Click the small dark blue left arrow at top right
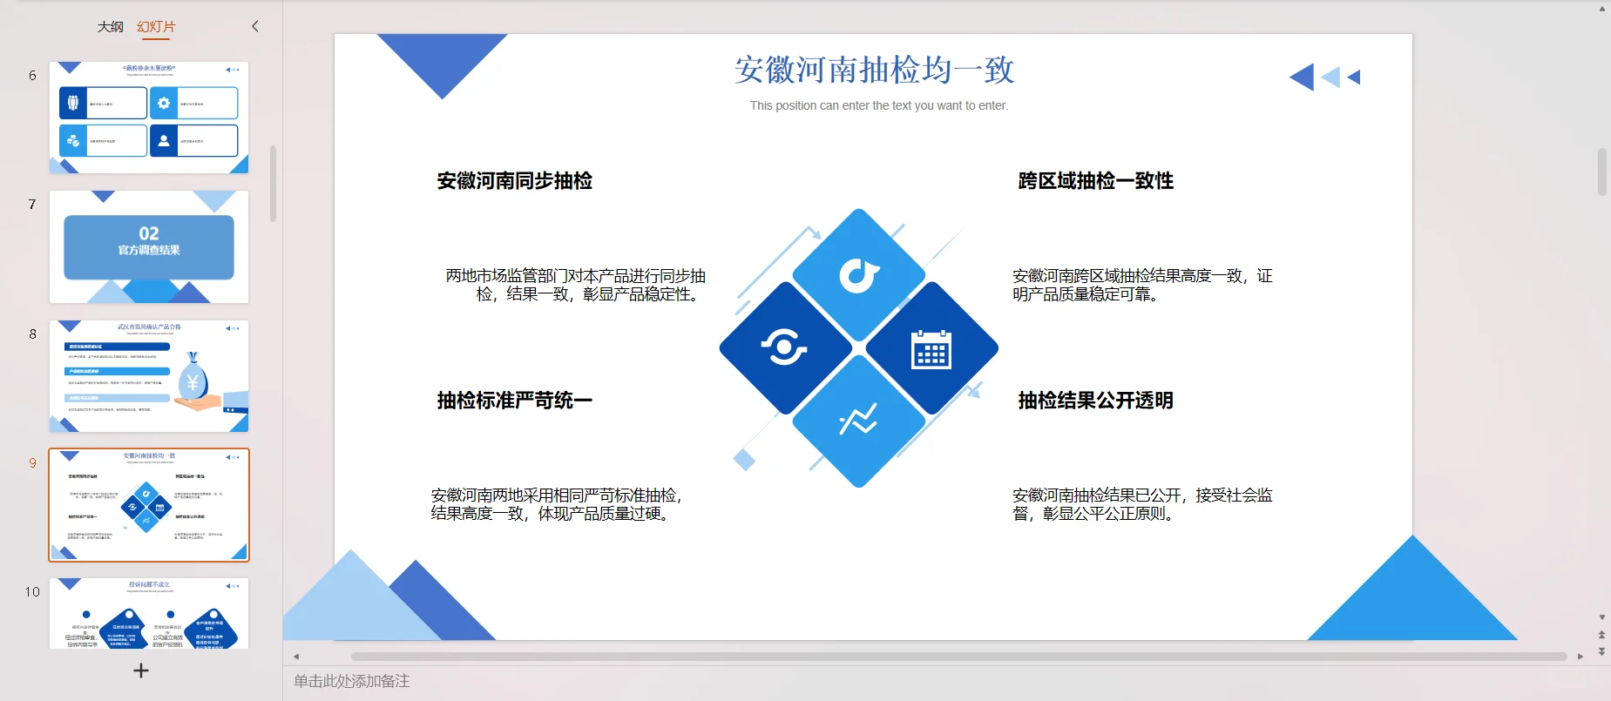Screen dimensions: 1611x701 [x=1353, y=78]
